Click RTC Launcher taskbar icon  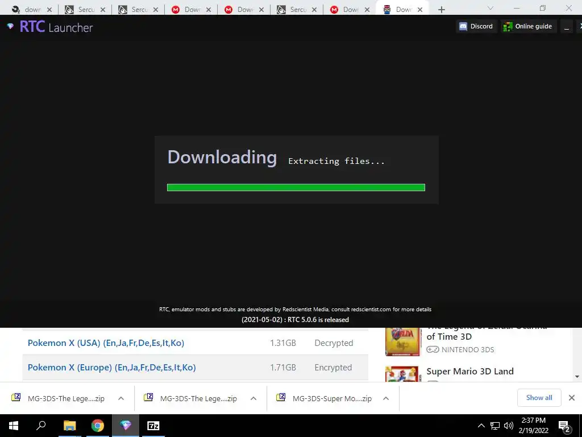(126, 426)
